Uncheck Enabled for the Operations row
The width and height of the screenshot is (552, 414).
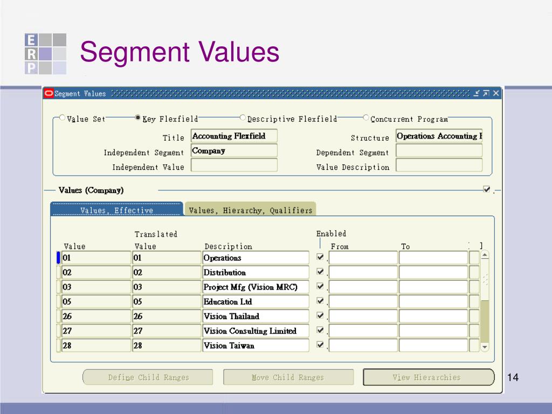(x=320, y=257)
